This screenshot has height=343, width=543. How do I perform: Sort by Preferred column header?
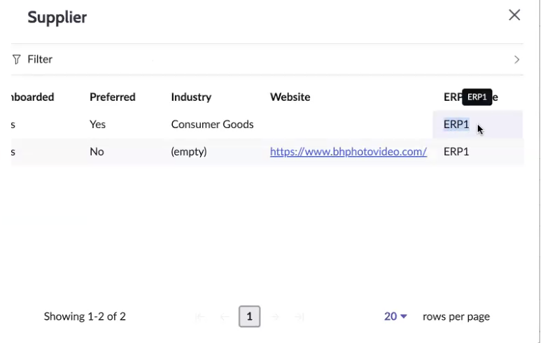coord(113,97)
